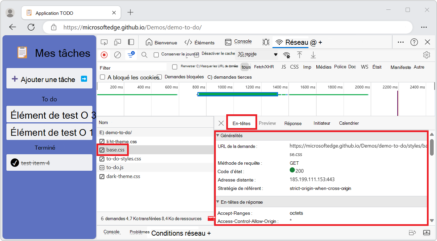Toggle the Demandes bloquées checkbox
Image resolution: width=437 pixels, height=241 pixels.
pos(159,77)
